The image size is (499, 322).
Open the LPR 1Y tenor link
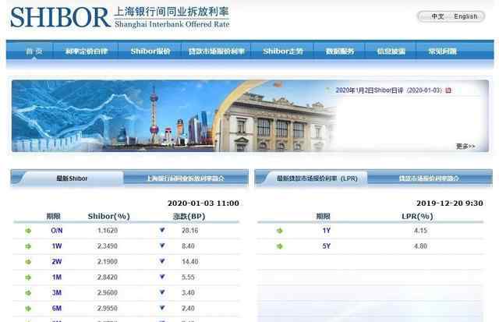(x=326, y=230)
